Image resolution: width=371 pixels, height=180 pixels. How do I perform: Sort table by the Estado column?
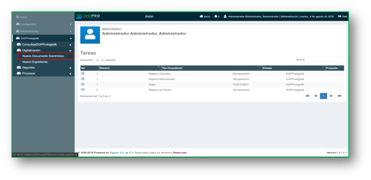tap(293, 68)
